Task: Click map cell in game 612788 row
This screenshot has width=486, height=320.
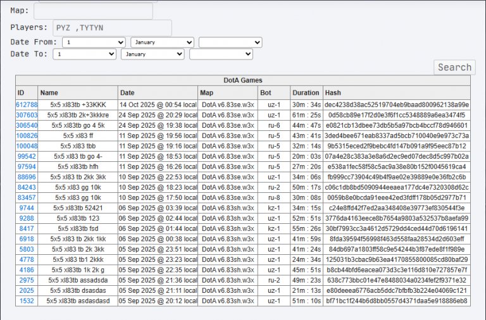Action: pos(228,105)
